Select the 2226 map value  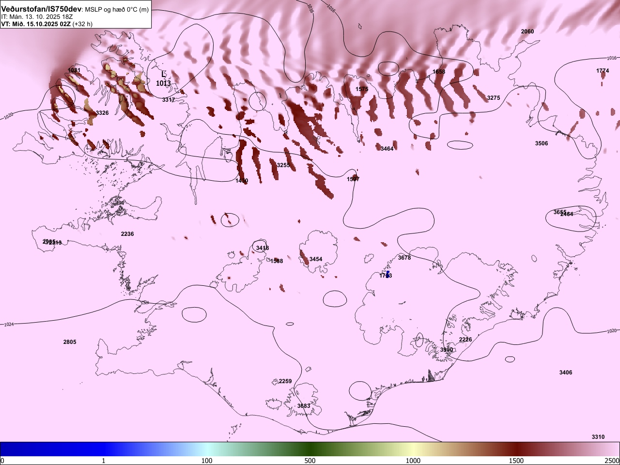(x=465, y=340)
